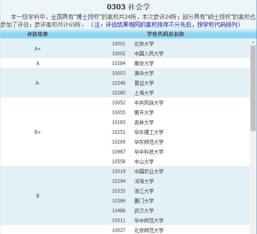Click school code 10486
This screenshot has height=234, width=257.
tap(118, 211)
